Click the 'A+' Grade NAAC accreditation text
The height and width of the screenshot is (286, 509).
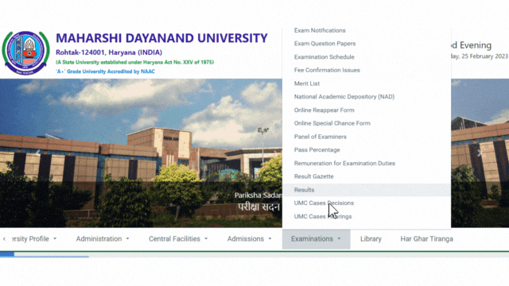point(106,71)
